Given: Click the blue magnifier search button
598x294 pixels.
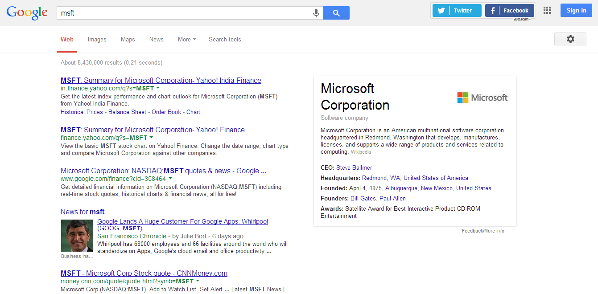Looking at the screenshot, I should coord(336,13).
